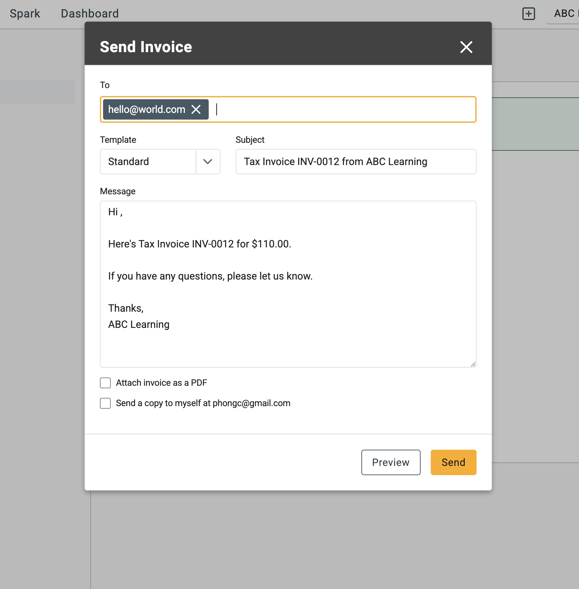Toggle the PDF attachment checkbox off
Image resolution: width=579 pixels, height=589 pixels.
tap(105, 383)
